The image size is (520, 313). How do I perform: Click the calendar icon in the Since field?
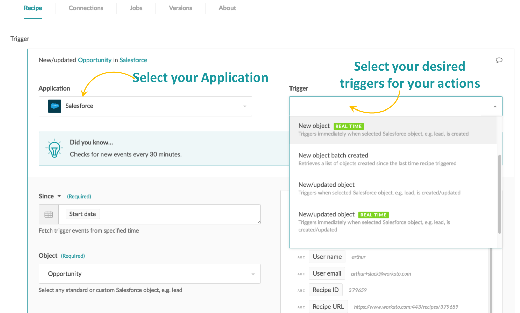pos(49,214)
